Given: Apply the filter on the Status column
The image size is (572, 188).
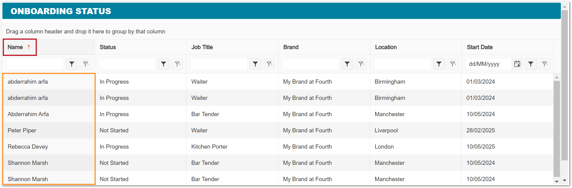Looking at the screenshot, I should (163, 64).
